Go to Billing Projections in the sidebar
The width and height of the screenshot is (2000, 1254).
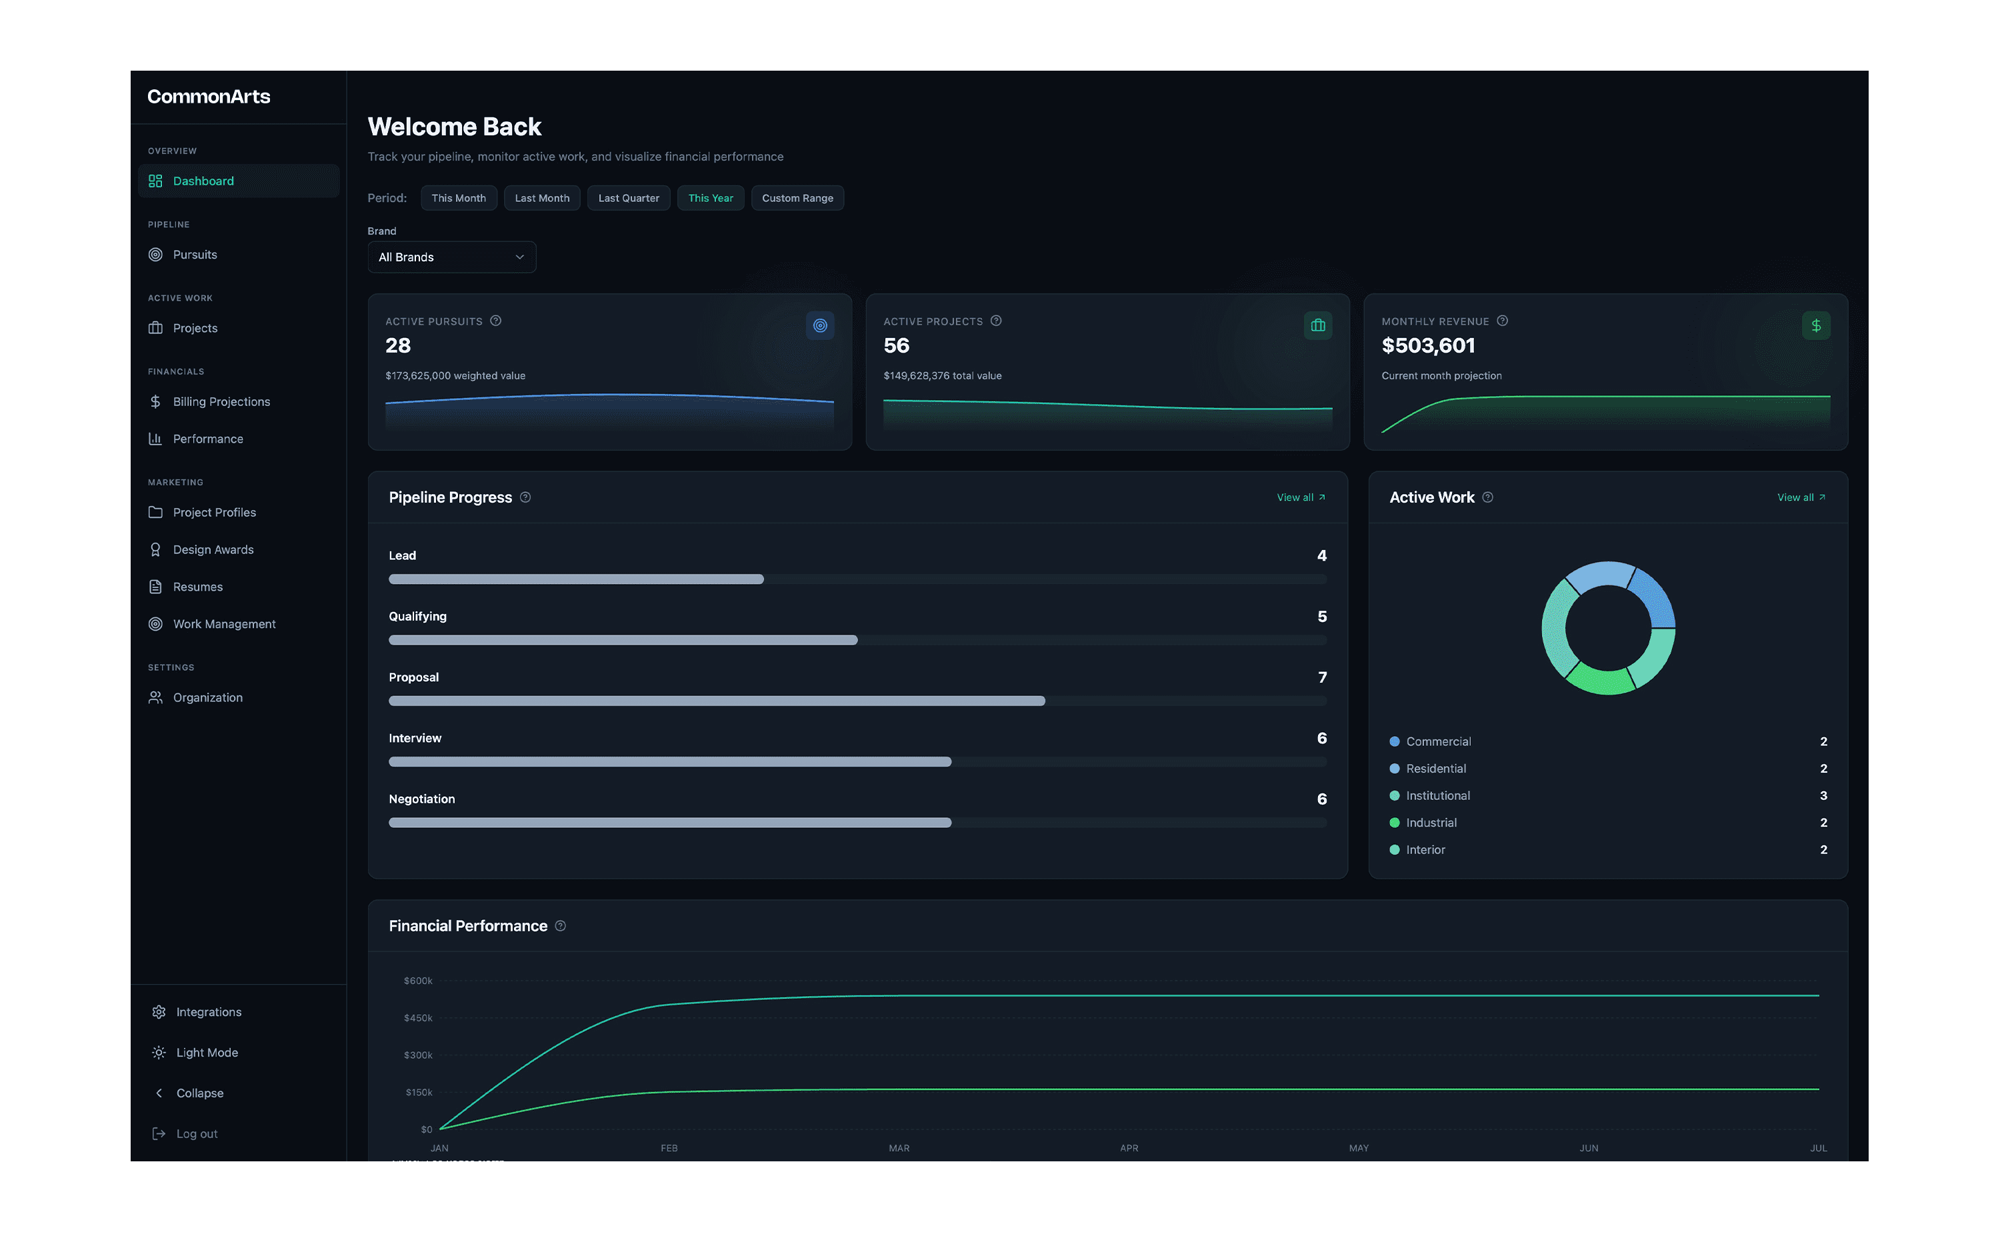coord(221,401)
